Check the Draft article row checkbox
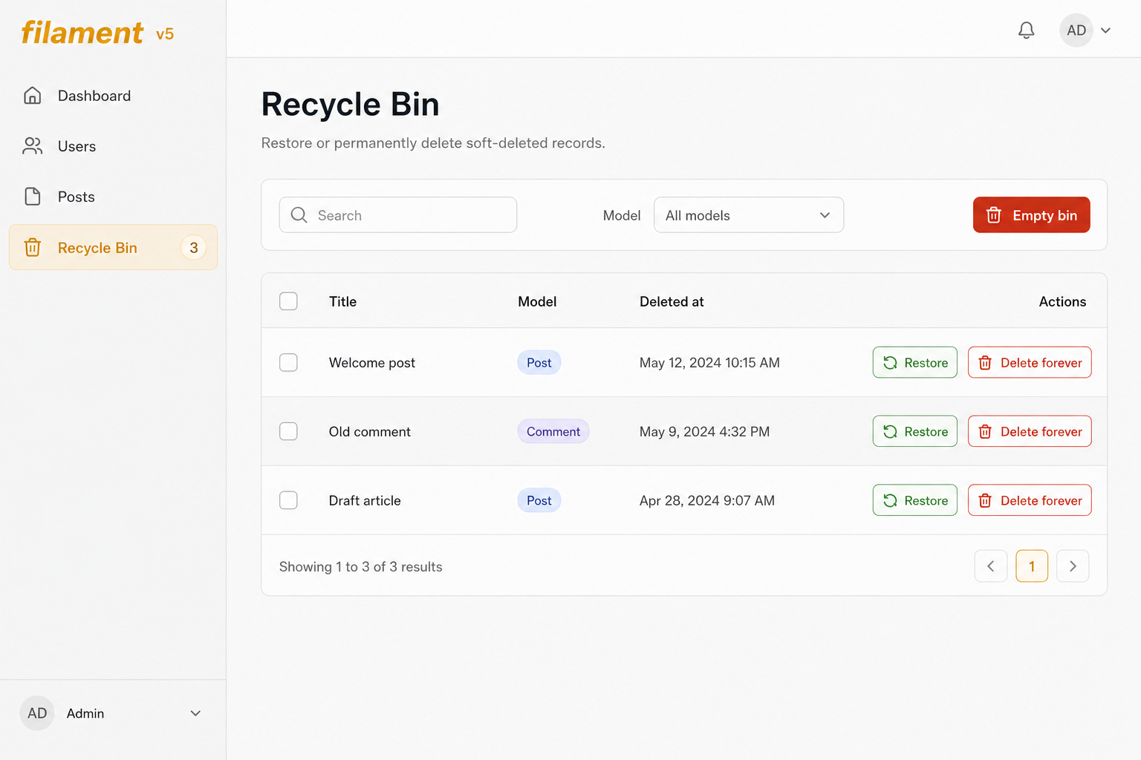This screenshot has width=1141, height=760. click(x=288, y=500)
